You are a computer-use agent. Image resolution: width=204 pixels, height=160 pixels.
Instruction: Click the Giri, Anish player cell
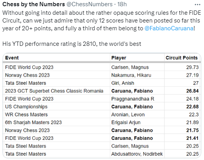(x=137, y=83)
